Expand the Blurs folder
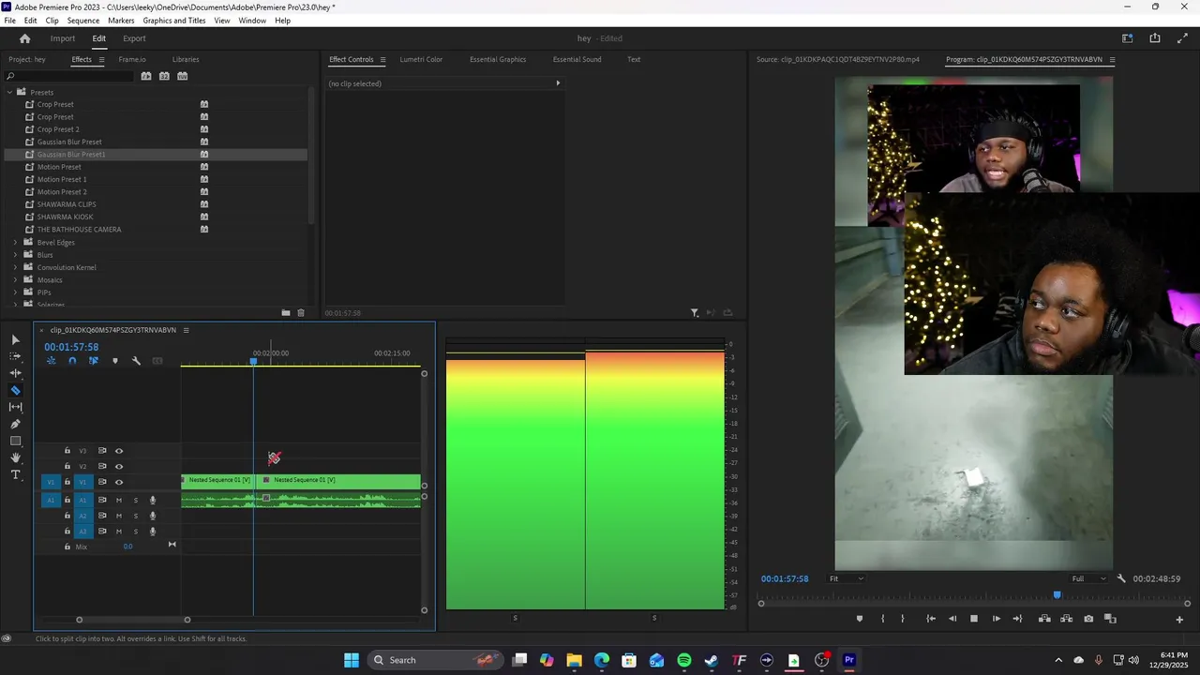1200x675 pixels. click(x=15, y=255)
